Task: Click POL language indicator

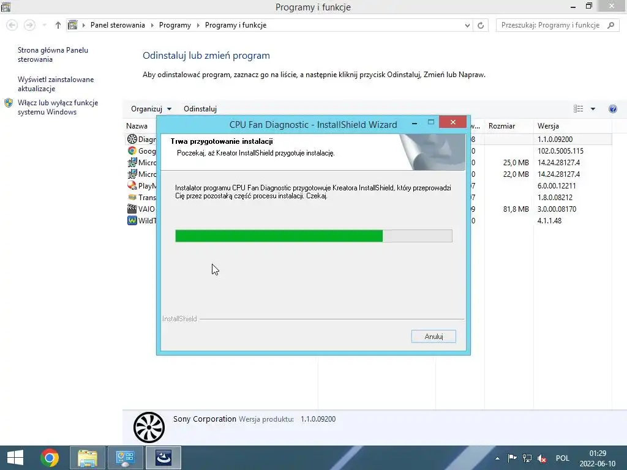Action: tap(562, 458)
